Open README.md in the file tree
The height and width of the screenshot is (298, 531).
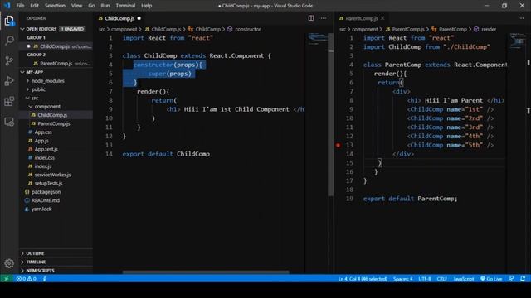[x=56, y=200]
